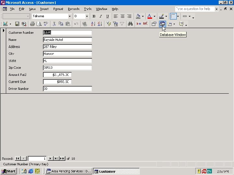Click the New Object icon
Screen dimensions: 234x175
(170, 24)
